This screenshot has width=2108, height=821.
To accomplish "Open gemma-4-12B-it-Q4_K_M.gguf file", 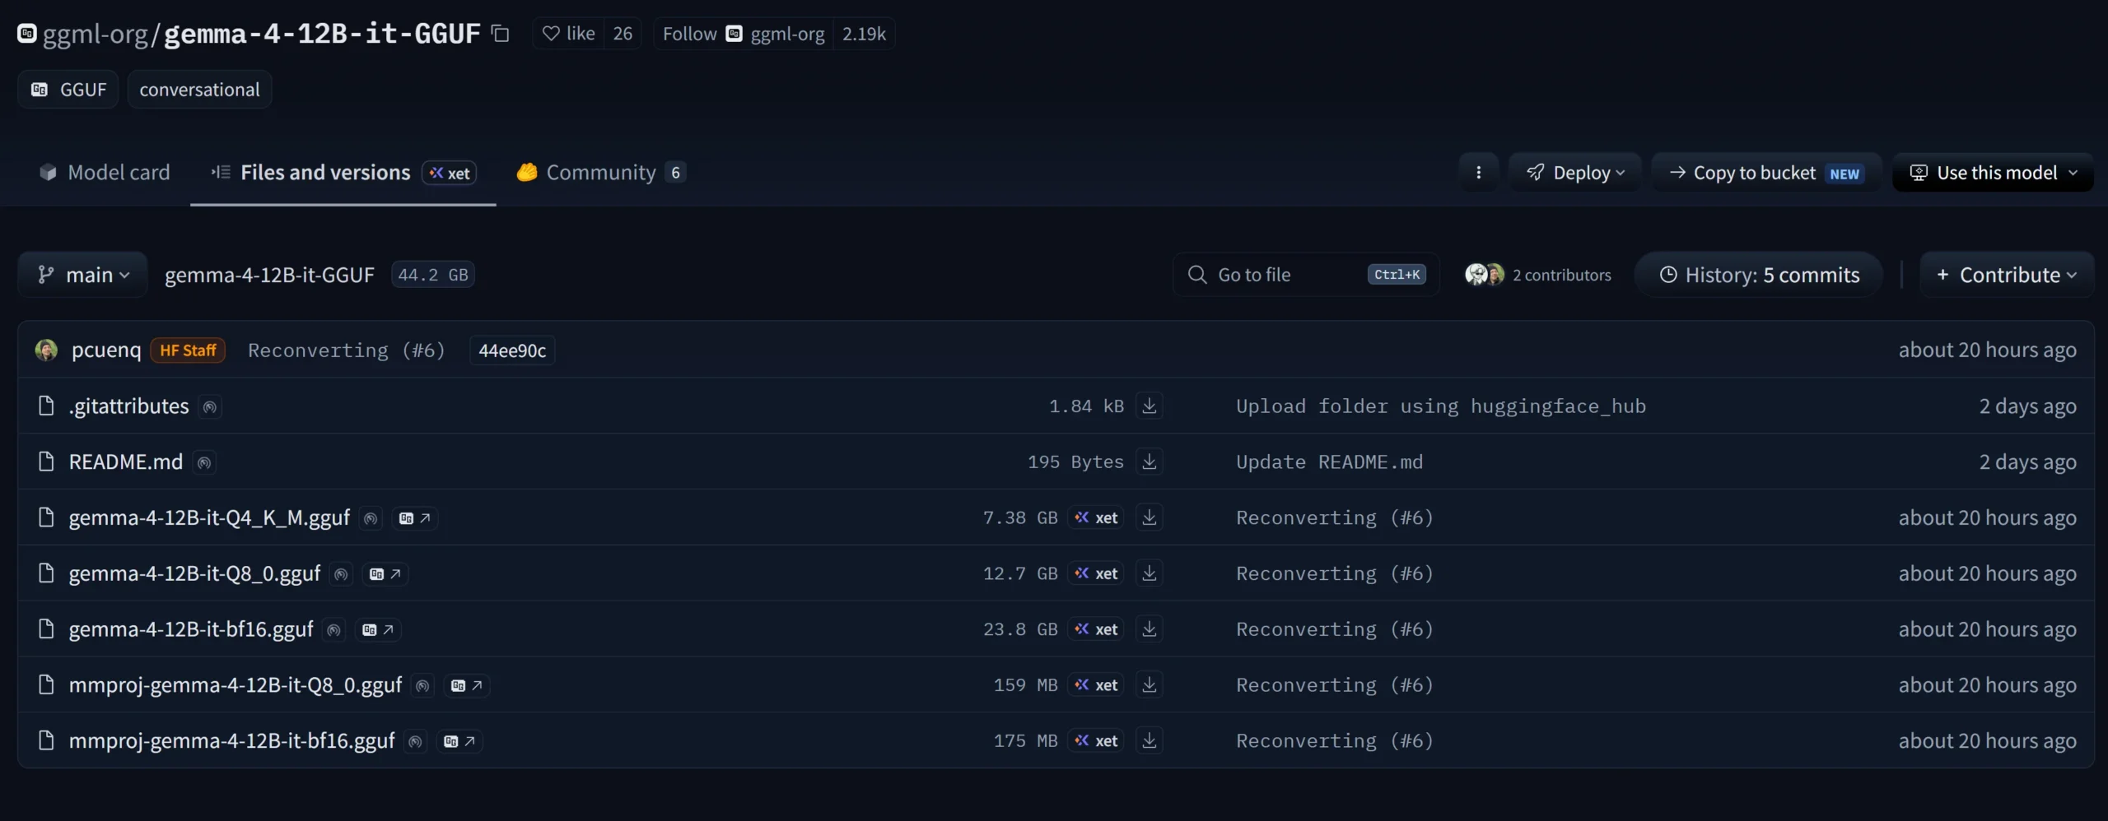I will pos(209,518).
